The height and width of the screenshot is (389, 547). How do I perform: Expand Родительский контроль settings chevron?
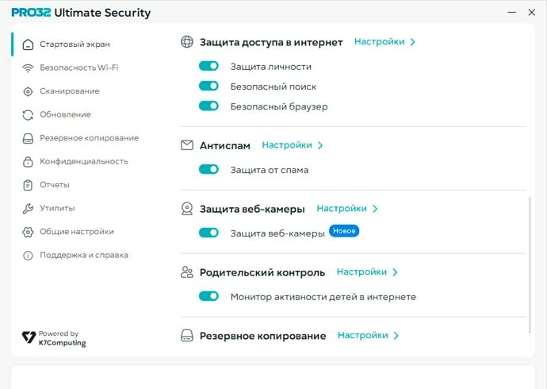[x=395, y=272]
